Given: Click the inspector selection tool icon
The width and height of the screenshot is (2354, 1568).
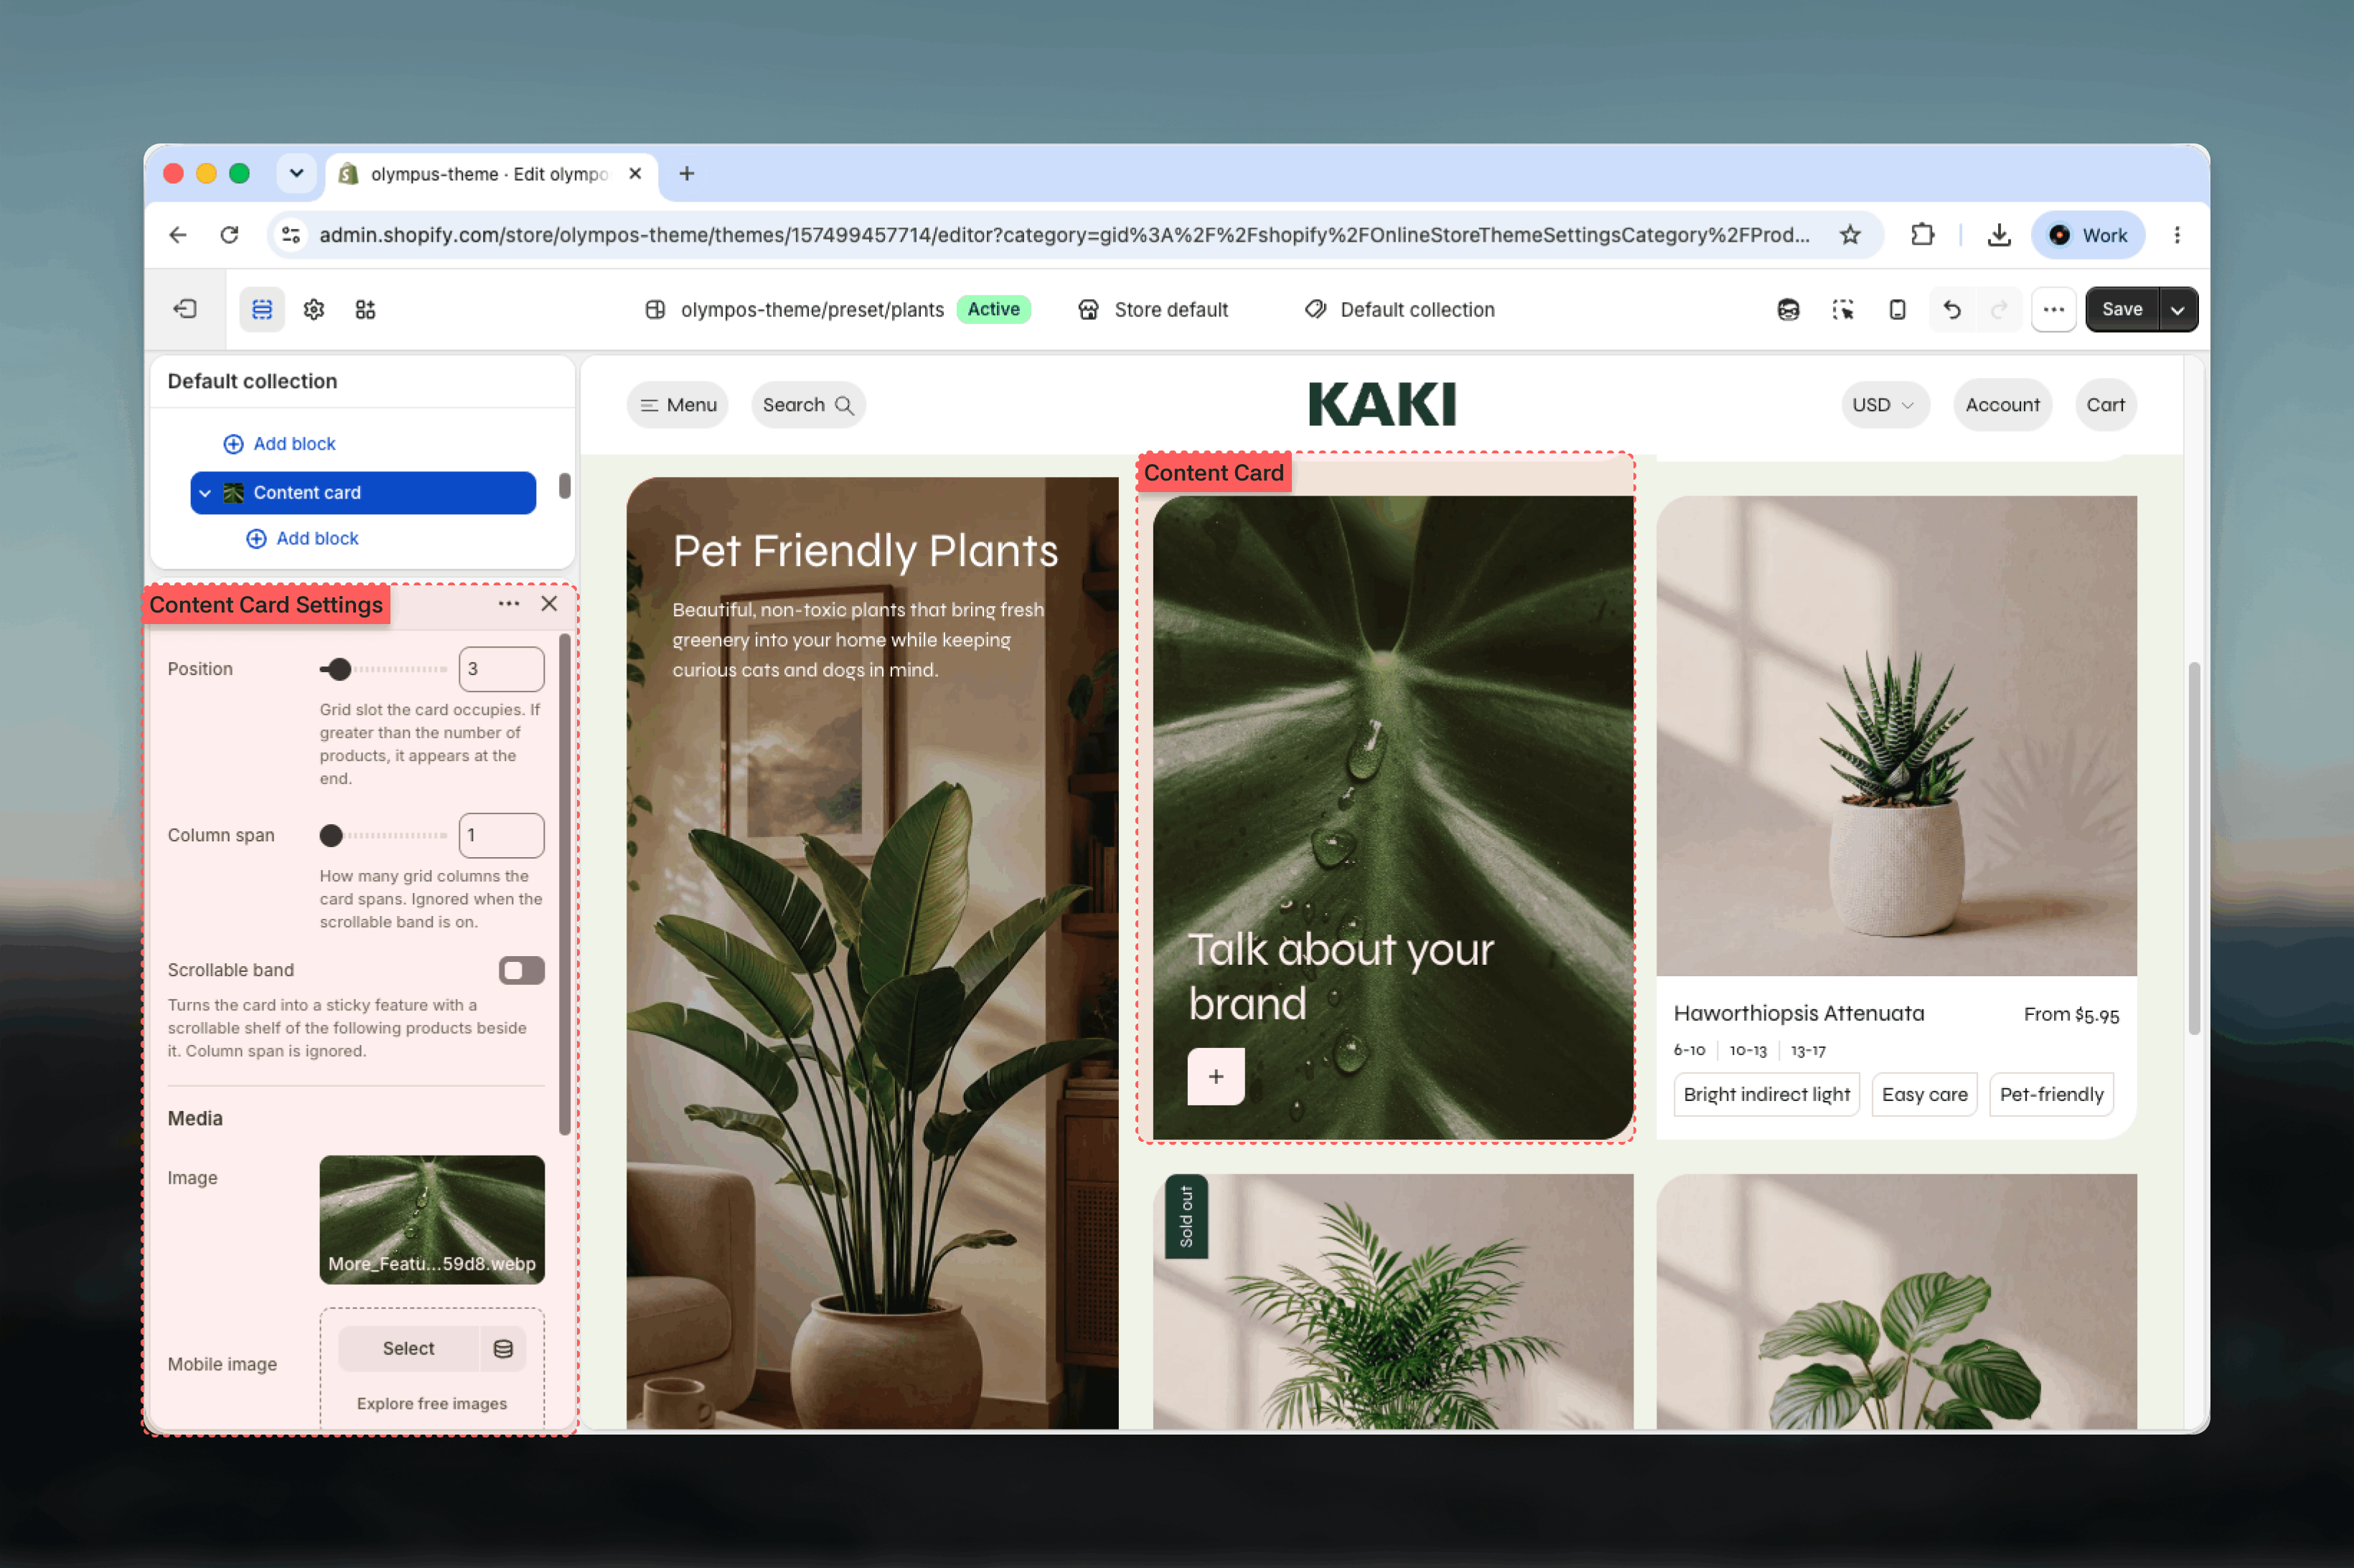Looking at the screenshot, I should pos(1843,309).
